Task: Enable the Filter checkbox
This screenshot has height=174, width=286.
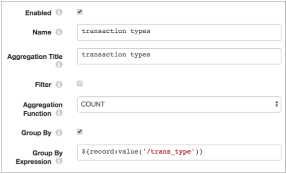Action: [80, 83]
